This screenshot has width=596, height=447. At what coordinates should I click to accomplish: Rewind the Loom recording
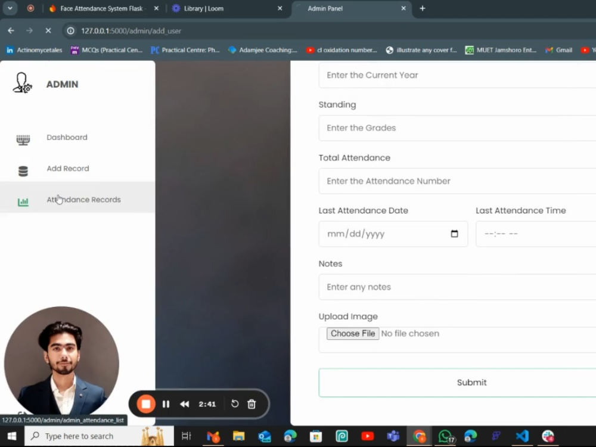(x=185, y=403)
